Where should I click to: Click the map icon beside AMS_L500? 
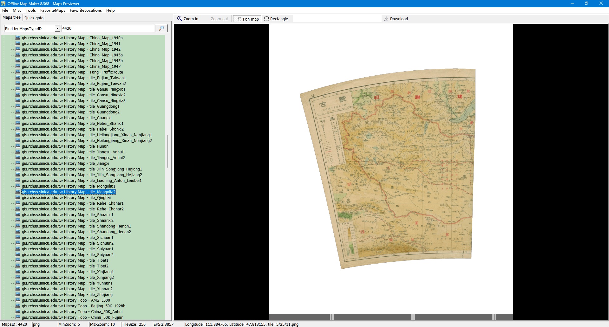pos(18,300)
